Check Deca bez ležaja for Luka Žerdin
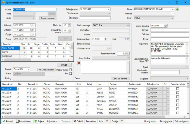 coord(178,89)
